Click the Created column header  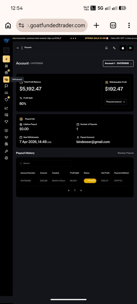pos(55,173)
